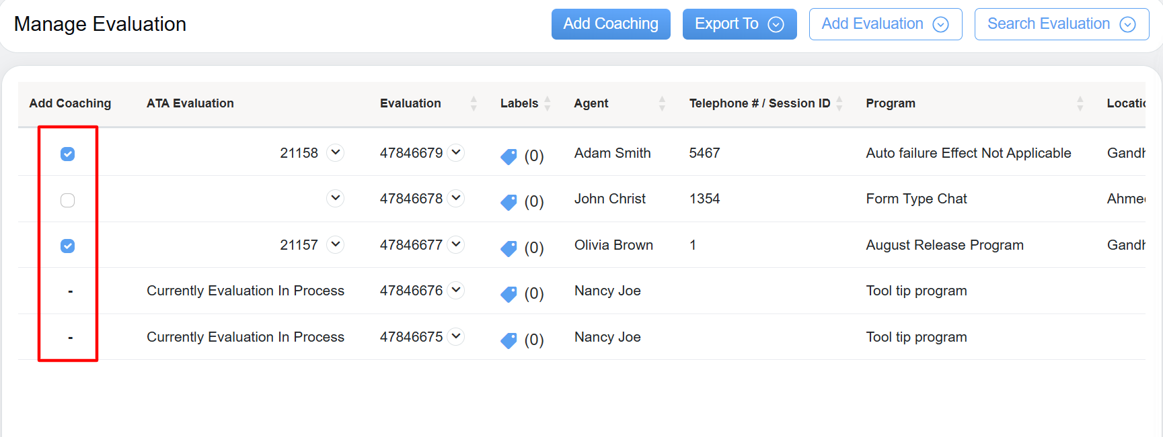1163x437 pixels.
Task: Click label tag icon in evaluation 47846675 row
Action: pos(509,340)
